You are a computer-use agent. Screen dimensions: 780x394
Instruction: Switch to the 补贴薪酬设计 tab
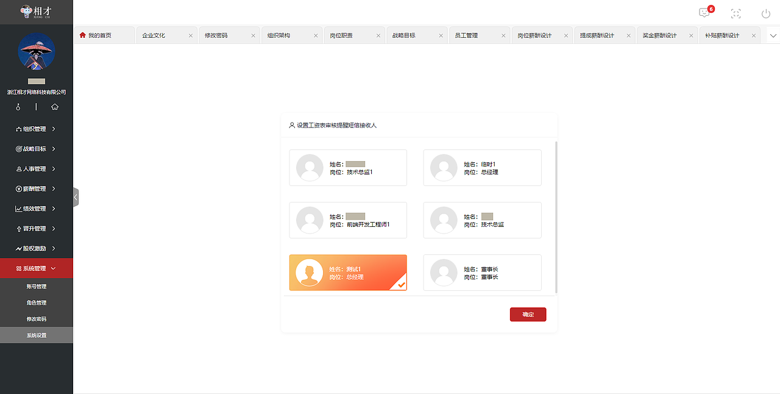(x=729, y=35)
